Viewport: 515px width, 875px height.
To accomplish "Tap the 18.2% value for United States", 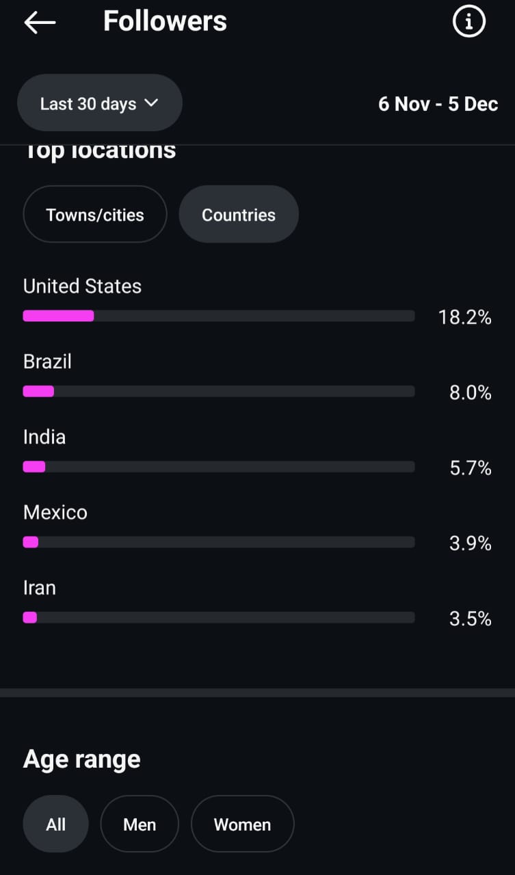I will (x=465, y=317).
